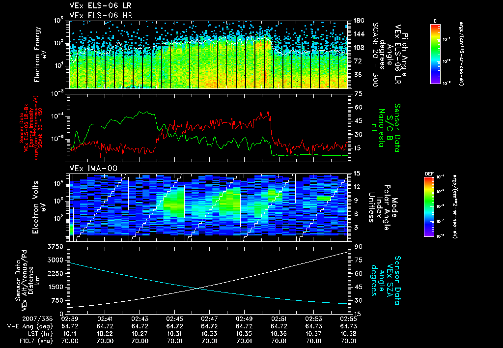The image size is (503, 348).
Task: Click the LST value 10.33
Action: [209, 334]
